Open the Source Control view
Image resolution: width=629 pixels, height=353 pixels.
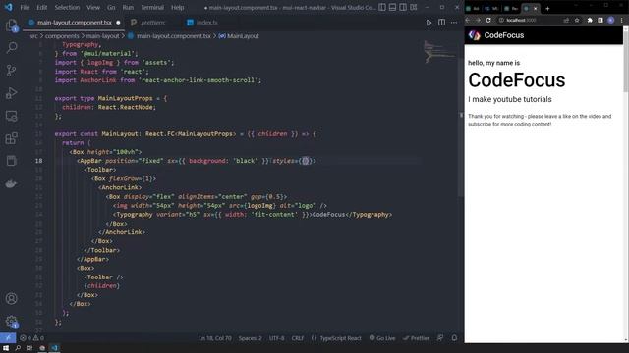(x=11, y=71)
